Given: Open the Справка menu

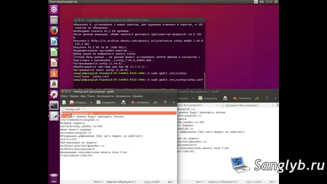Looking at the screenshot, I should click(137, 96).
